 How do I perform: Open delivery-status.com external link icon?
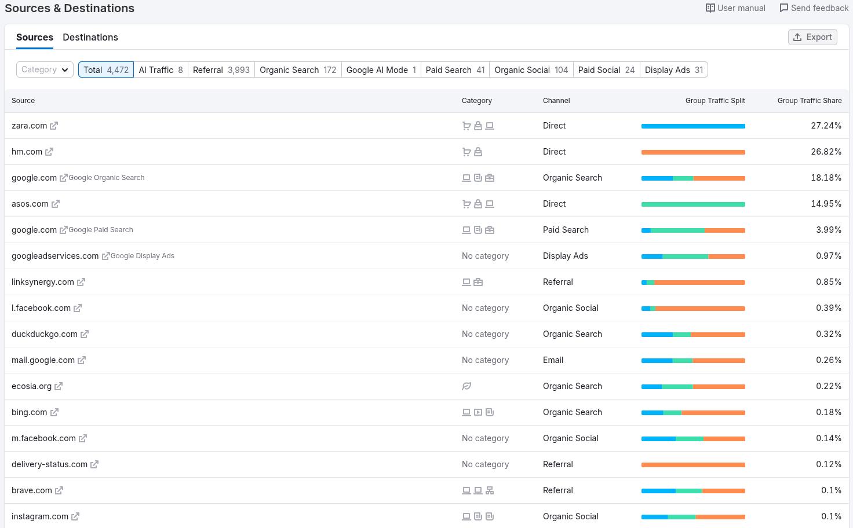click(94, 464)
